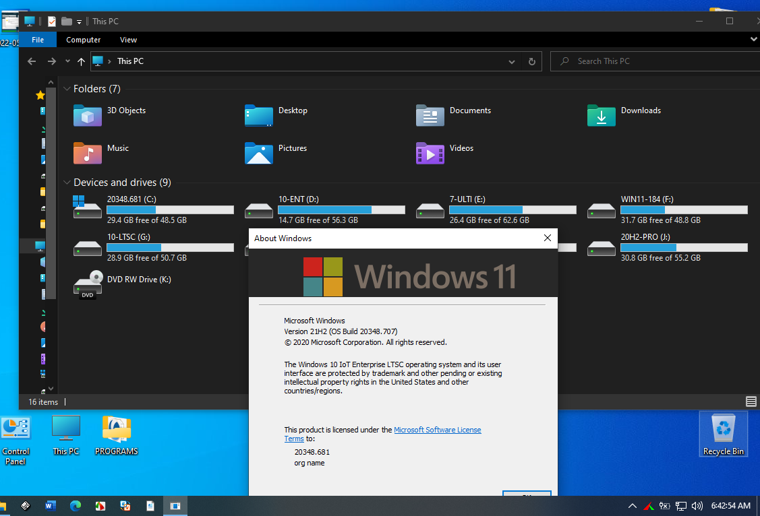Click the volume speaker icon in system tray
The width and height of the screenshot is (760, 516).
(697, 506)
